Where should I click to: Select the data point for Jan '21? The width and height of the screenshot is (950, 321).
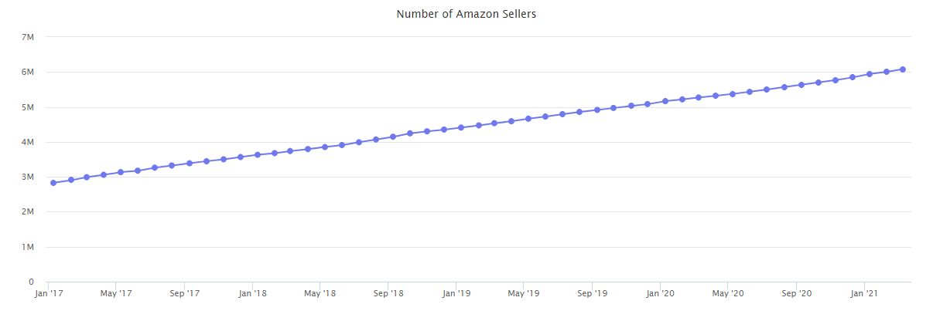coord(870,74)
